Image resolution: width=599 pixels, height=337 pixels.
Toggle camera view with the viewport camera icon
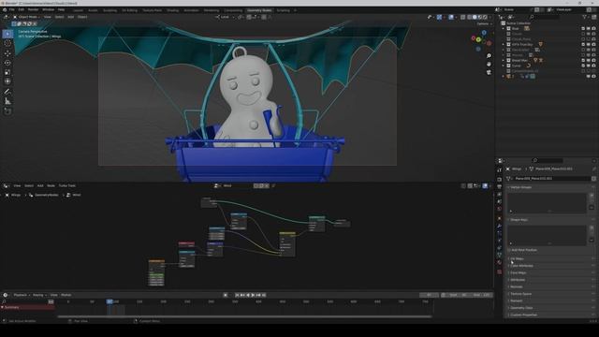[489, 72]
